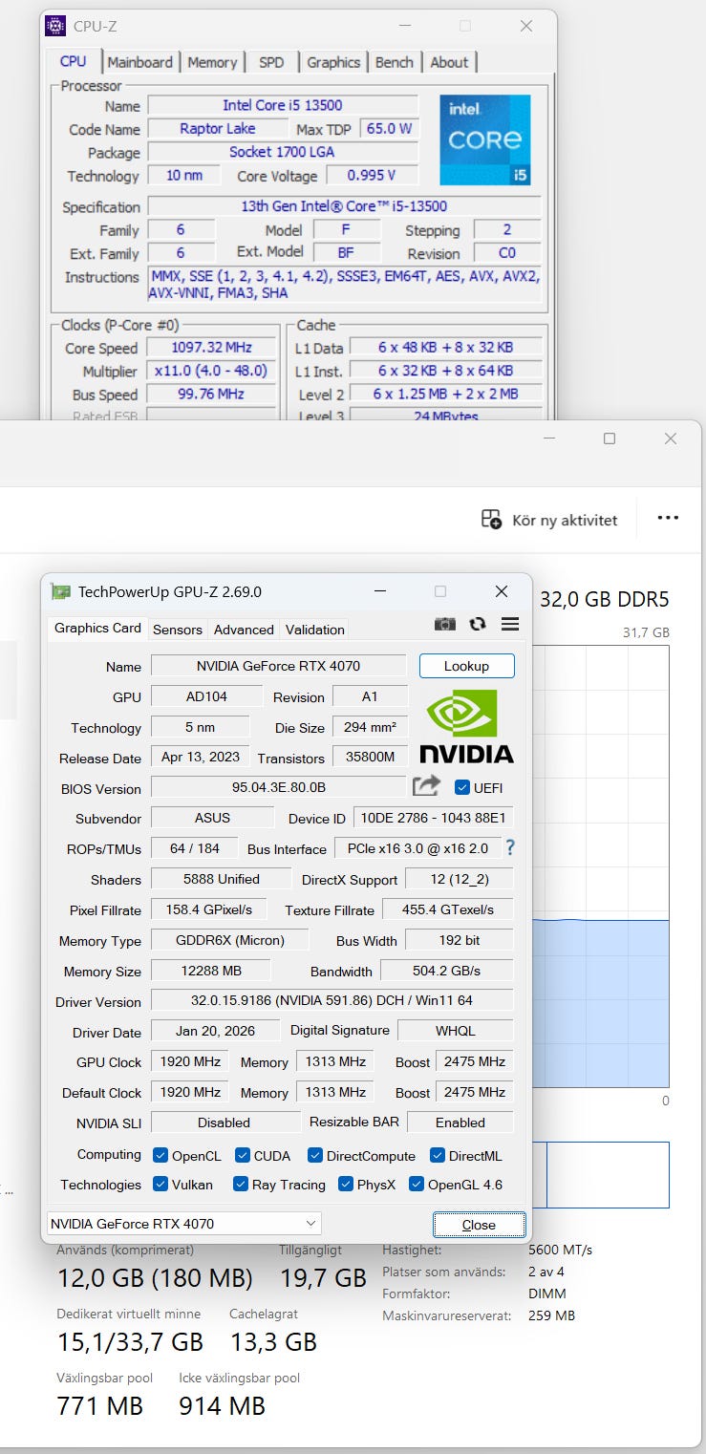The height and width of the screenshot is (1454, 706).
Task: Select the Graphics Card tab in GPU-Z
Action: pyautogui.click(x=97, y=628)
